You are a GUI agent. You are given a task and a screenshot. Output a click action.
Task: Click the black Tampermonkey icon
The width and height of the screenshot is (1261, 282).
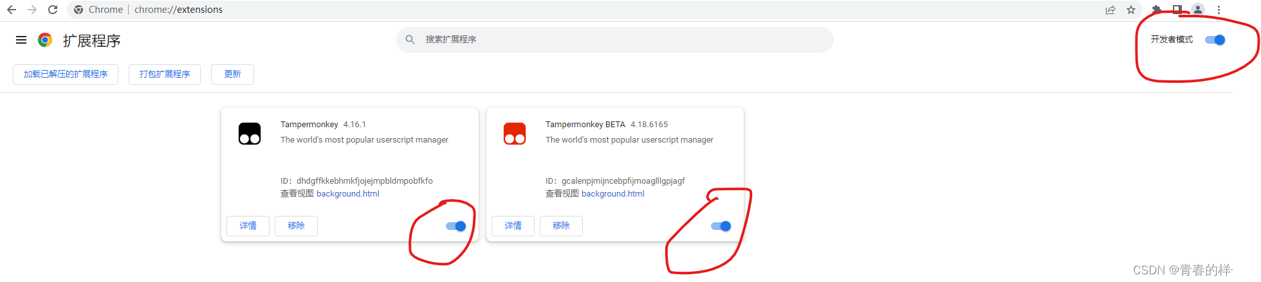[250, 134]
